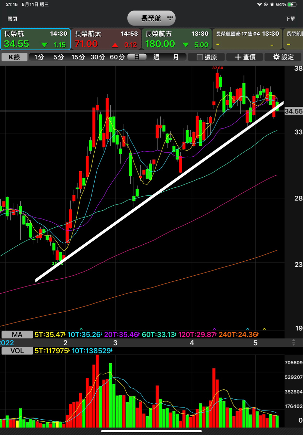
Task: Open the 設定 gear settings
Action: coord(283,57)
